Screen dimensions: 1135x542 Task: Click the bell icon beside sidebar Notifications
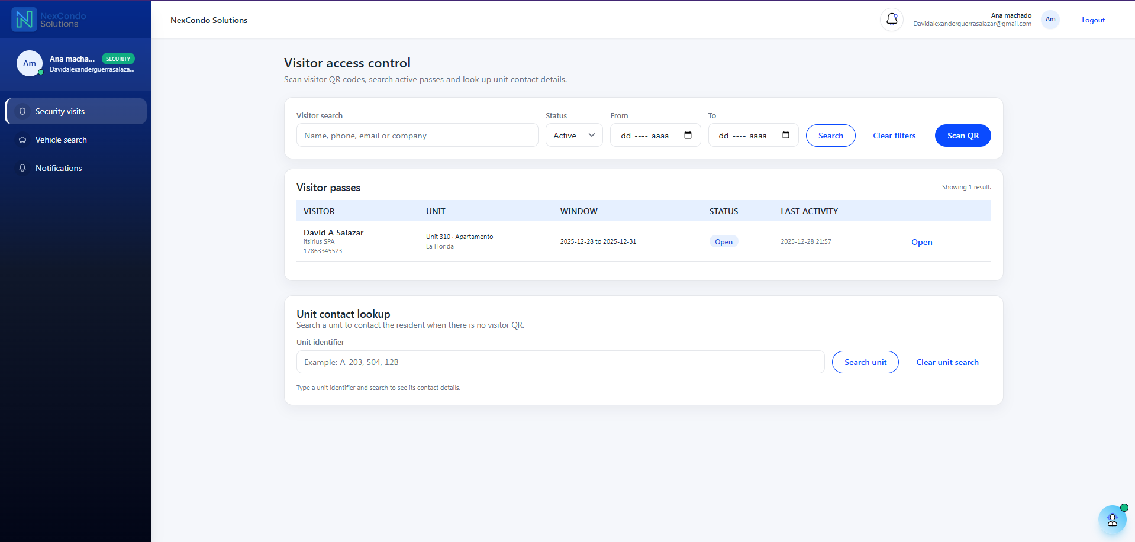coord(22,168)
